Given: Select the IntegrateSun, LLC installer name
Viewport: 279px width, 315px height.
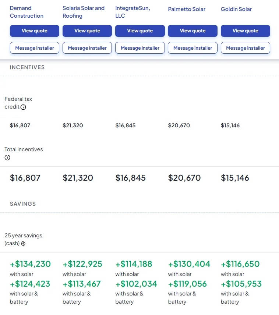Looking at the screenshot, I should [133, 12].
